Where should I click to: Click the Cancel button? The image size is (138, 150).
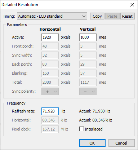[x=121, y=143]
